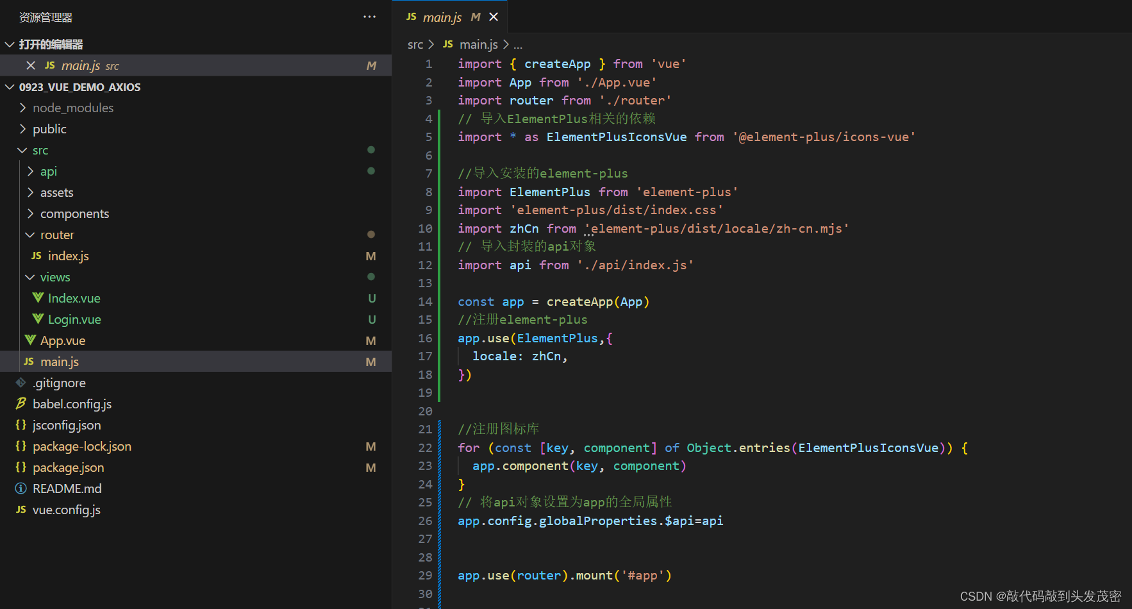Click the JS icon beside vue.config.js
The image size is (1132, 609).
21,510
